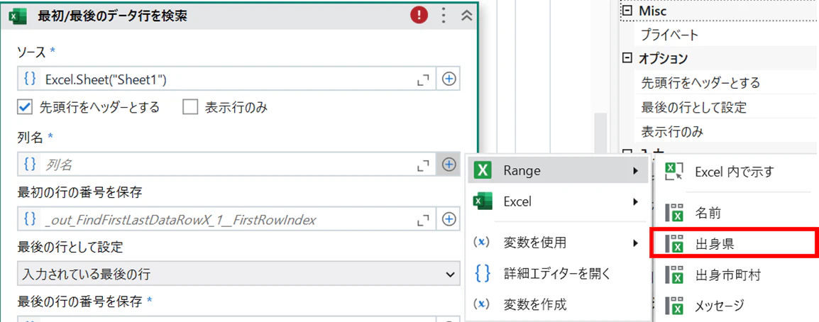
Task: Collapse the activity with double chevron
Action: click(x=467, y=16)
